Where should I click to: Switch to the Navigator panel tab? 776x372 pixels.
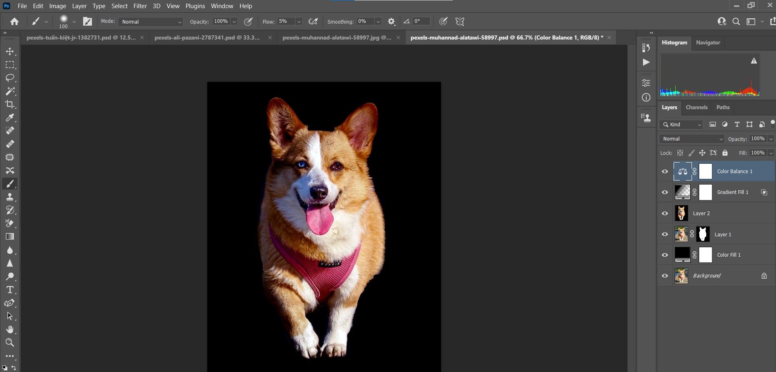point(708,43)
